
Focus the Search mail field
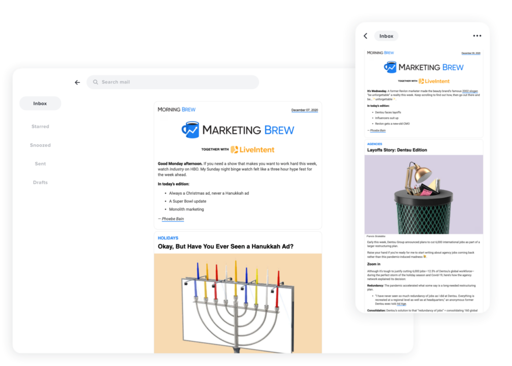pos(172,82)
